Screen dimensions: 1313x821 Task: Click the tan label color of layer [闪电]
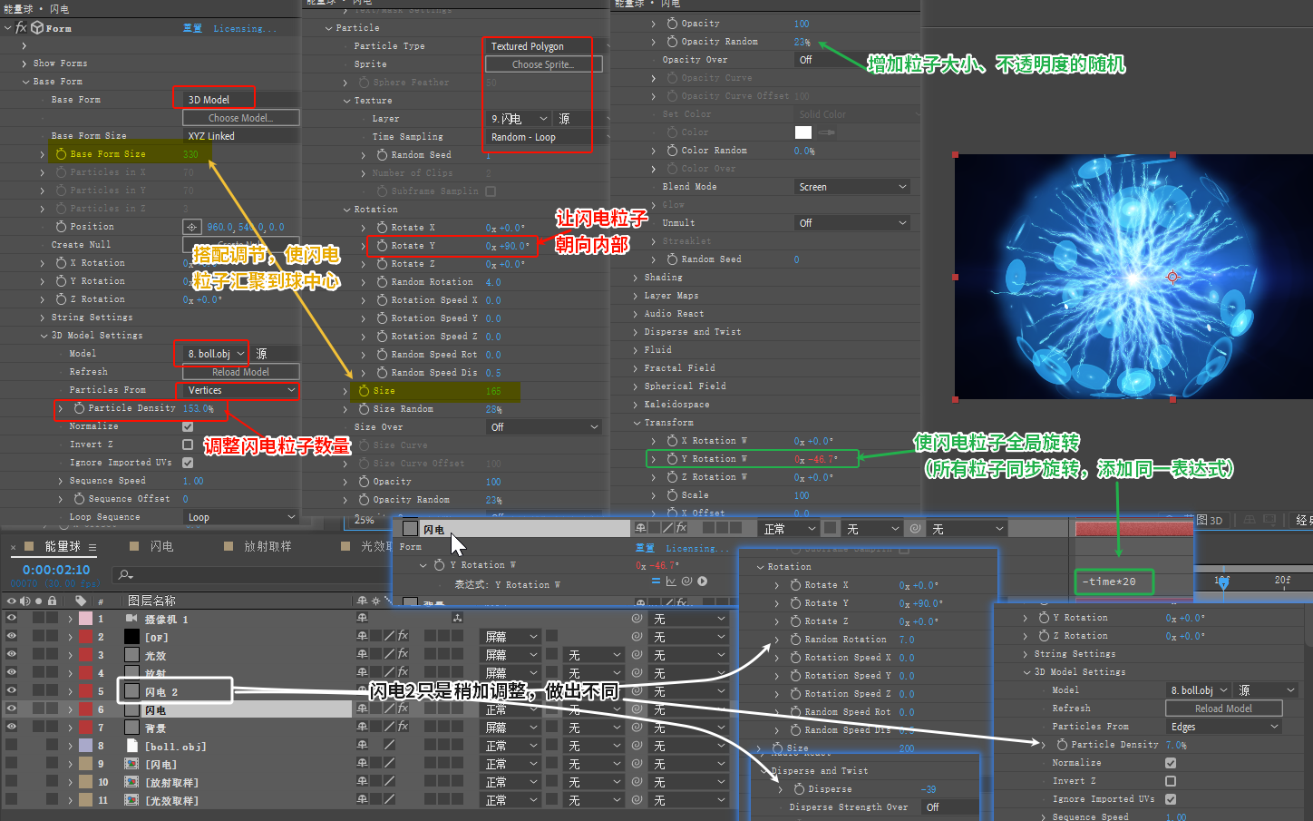85,764
